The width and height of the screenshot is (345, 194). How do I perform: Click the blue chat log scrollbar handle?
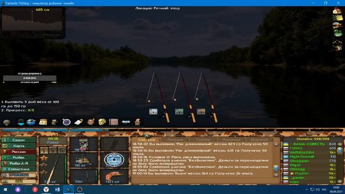276,169
